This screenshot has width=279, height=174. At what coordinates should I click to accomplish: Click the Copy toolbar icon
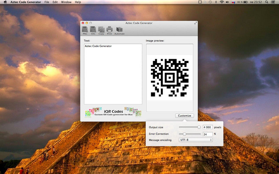click(101, 30)
